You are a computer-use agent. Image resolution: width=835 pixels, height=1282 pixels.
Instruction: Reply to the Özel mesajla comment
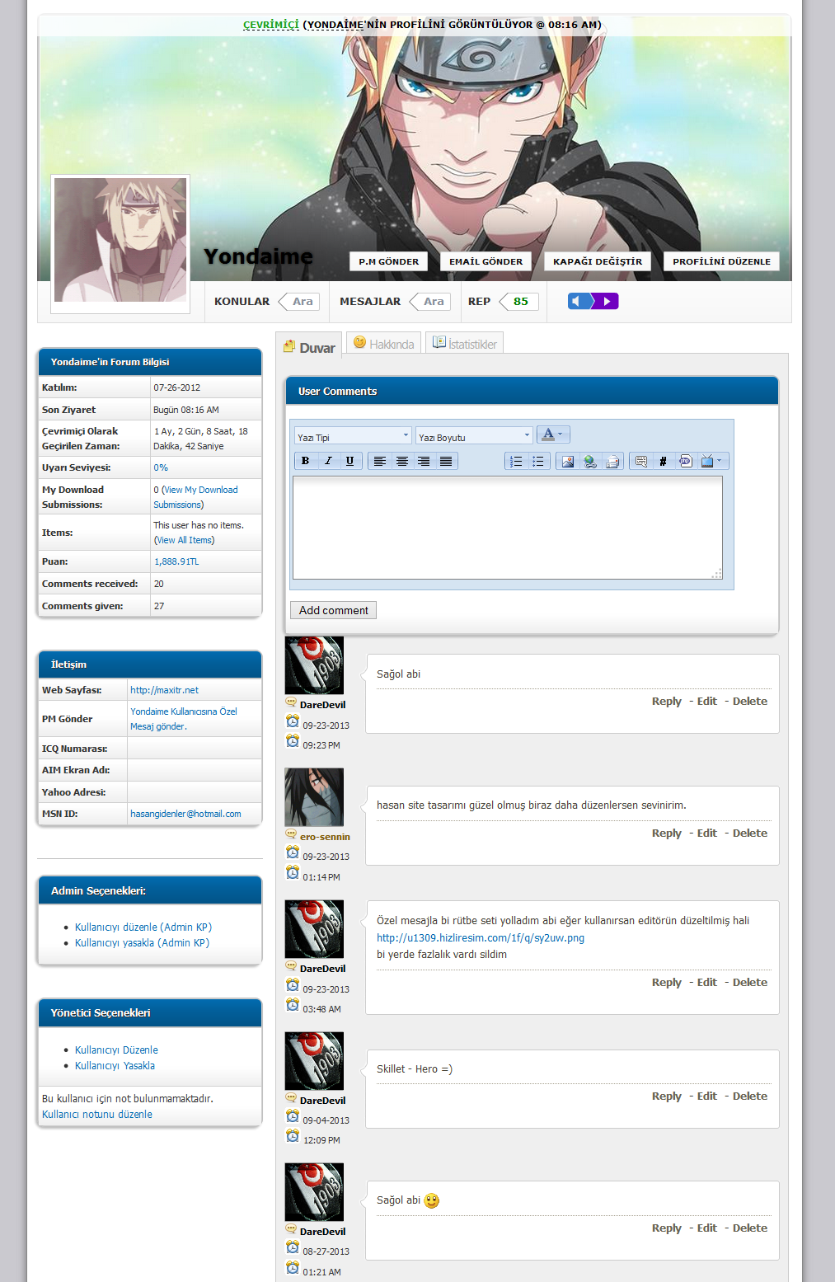point(666,983)
